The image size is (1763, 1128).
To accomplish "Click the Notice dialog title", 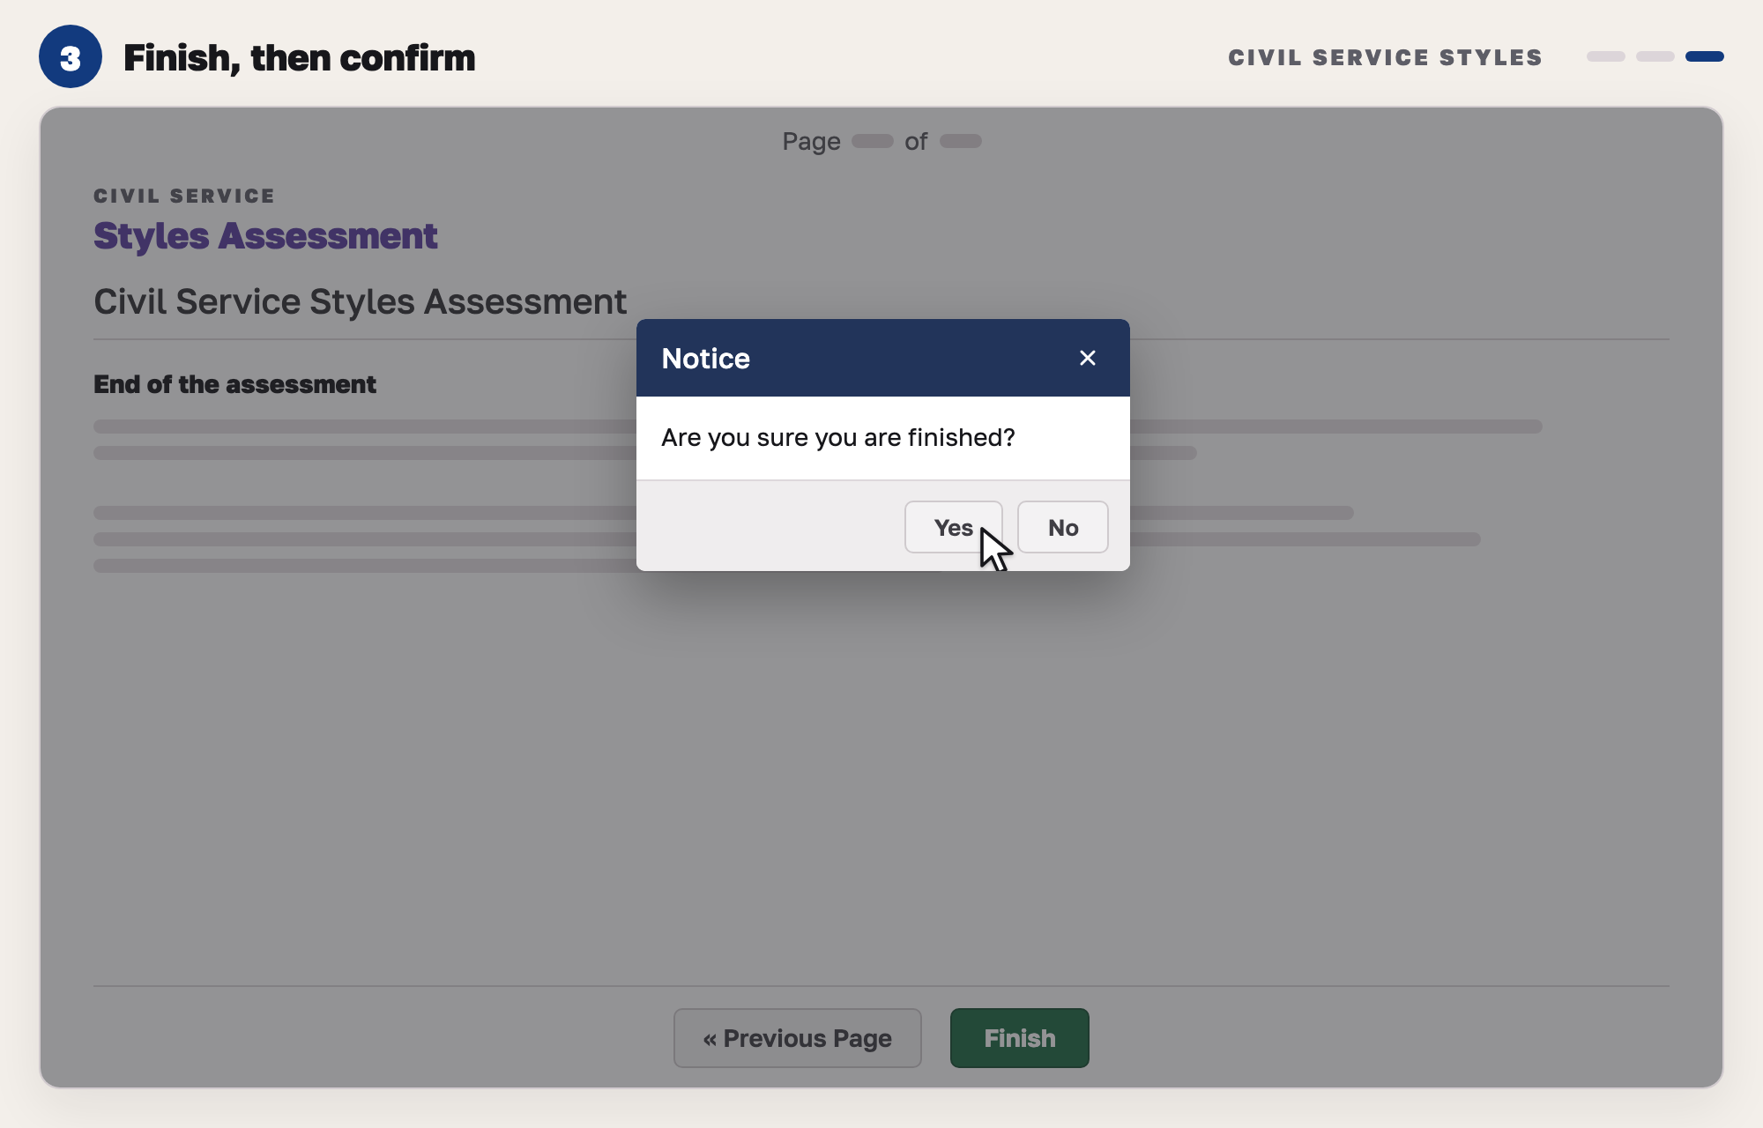I will click(706, 359).
